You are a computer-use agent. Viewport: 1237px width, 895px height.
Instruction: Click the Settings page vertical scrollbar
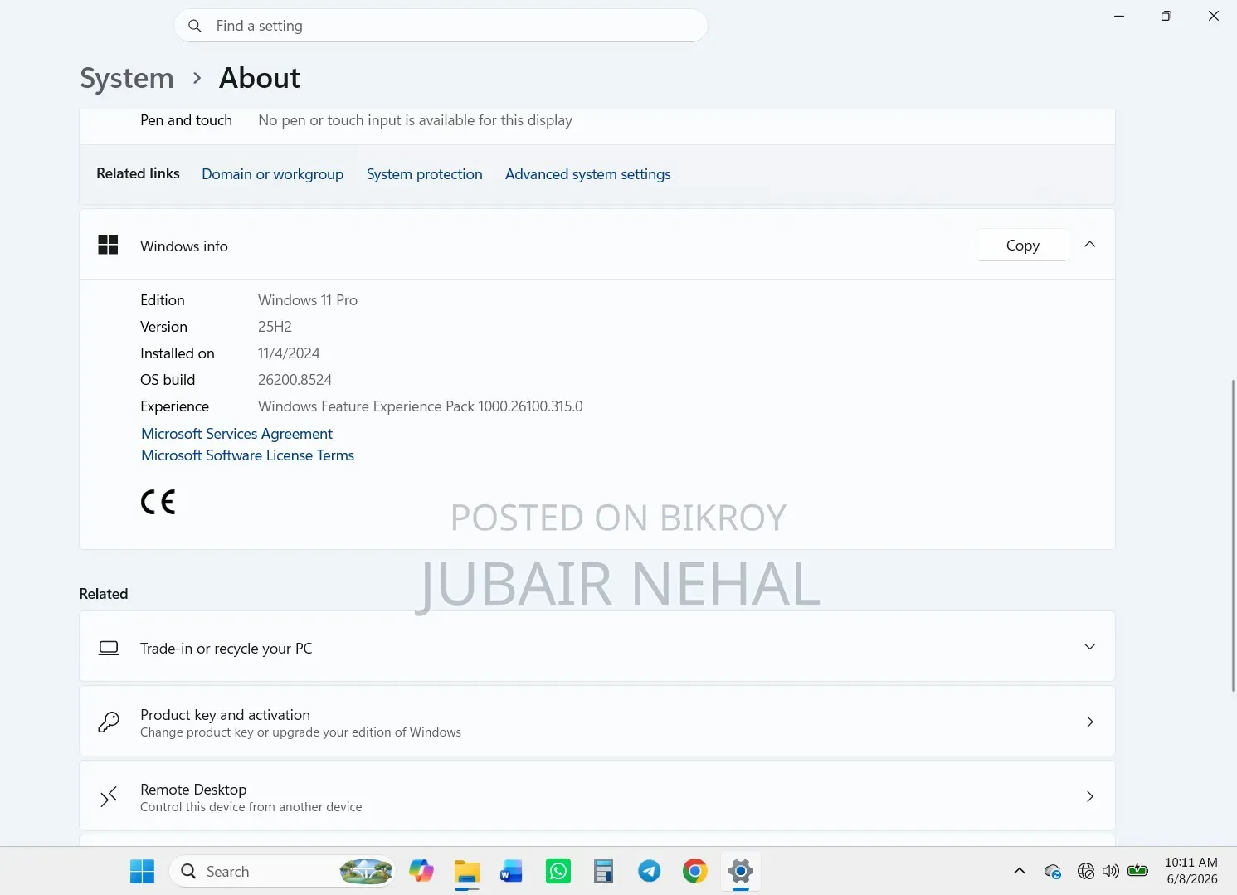point(1233,535)
